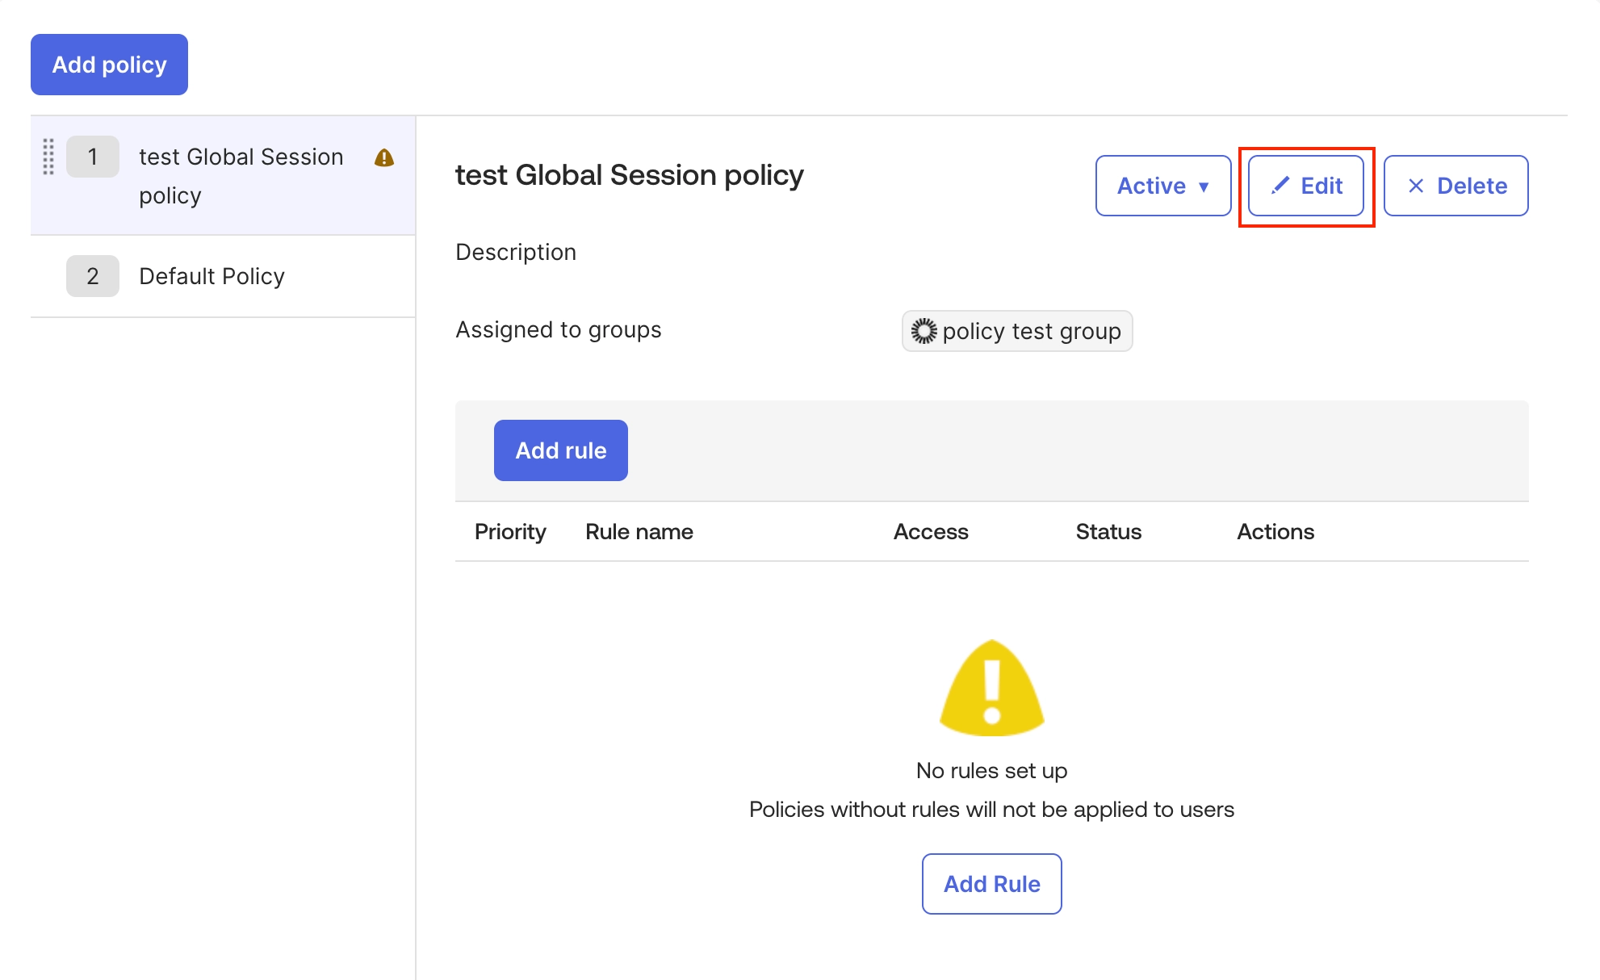Click the Status column header

(1108, 531)
